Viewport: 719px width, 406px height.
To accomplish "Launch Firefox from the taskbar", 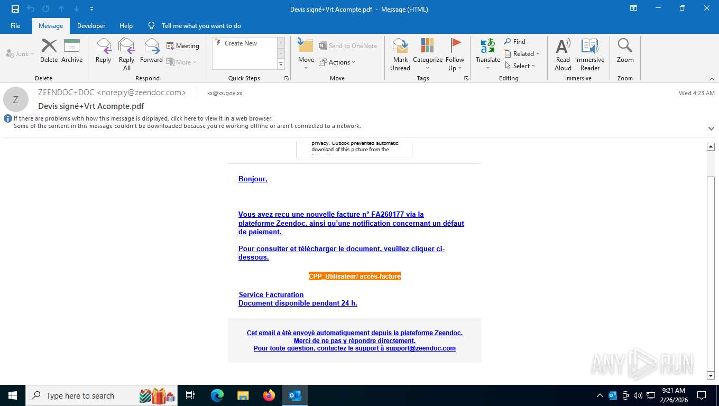I will [269, 395].
